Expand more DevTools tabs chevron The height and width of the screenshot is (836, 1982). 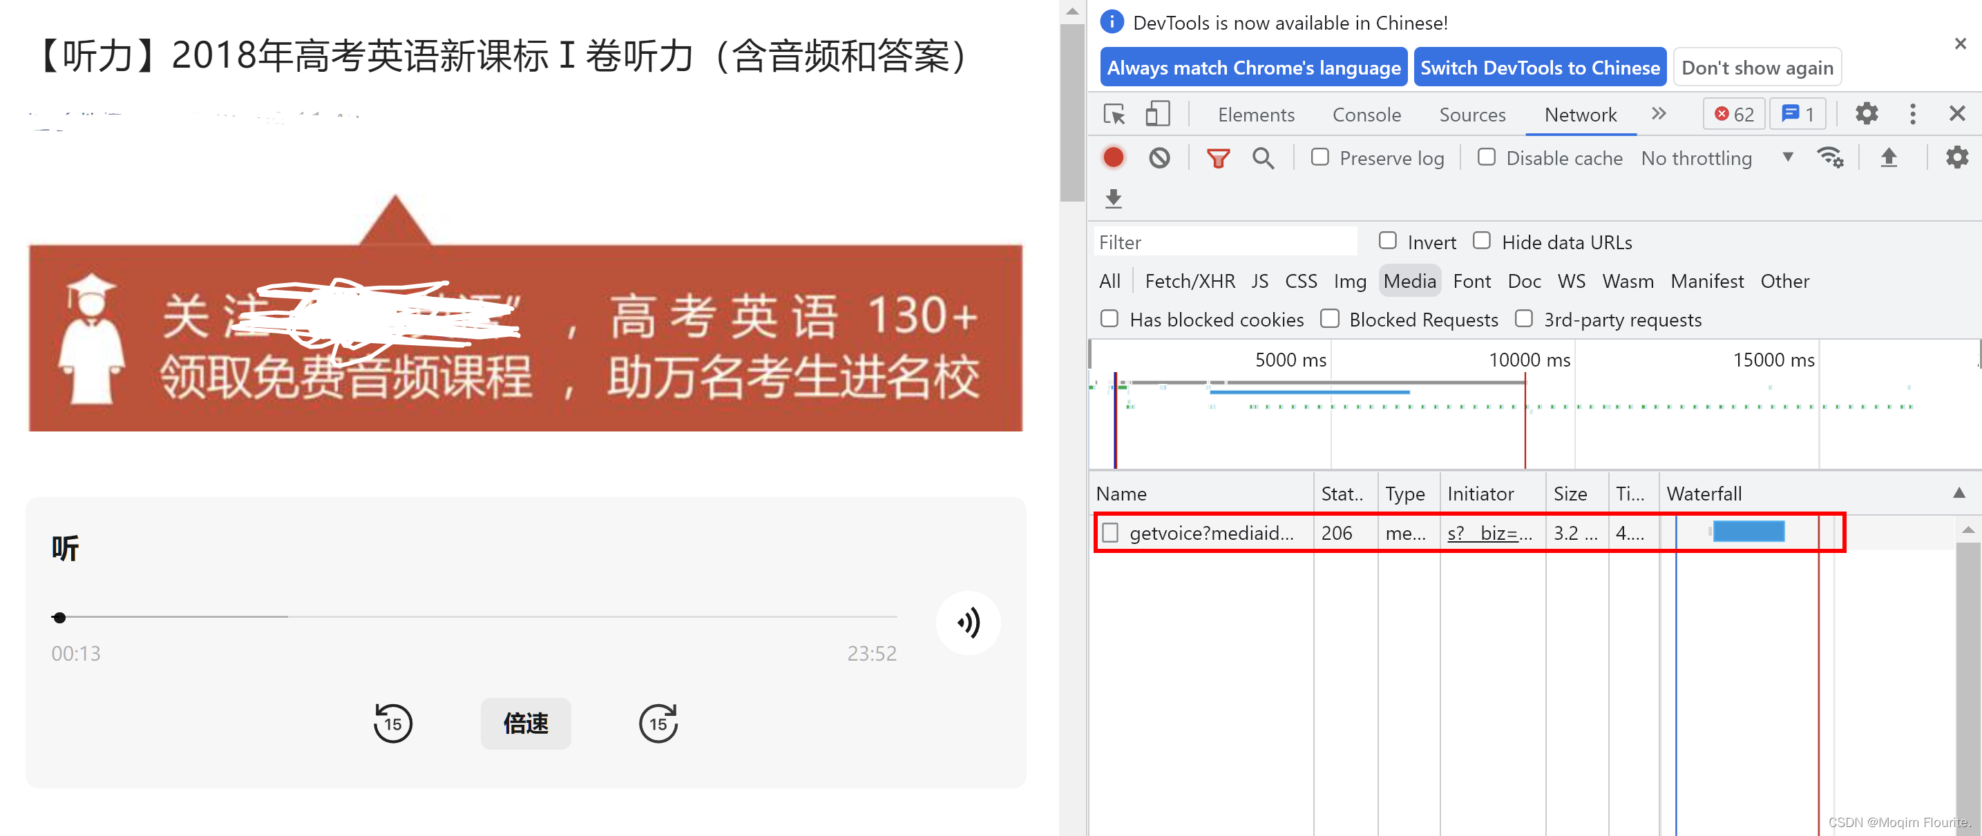coord(1658,114)
